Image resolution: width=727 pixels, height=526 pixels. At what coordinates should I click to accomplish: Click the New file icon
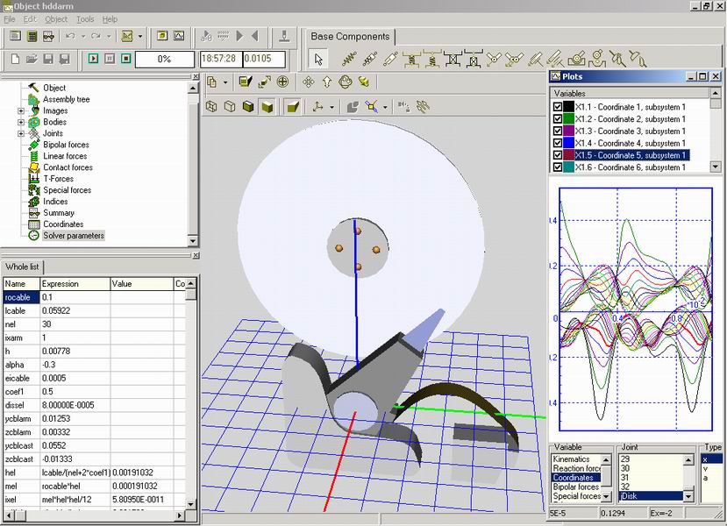(x=15, y=59)
